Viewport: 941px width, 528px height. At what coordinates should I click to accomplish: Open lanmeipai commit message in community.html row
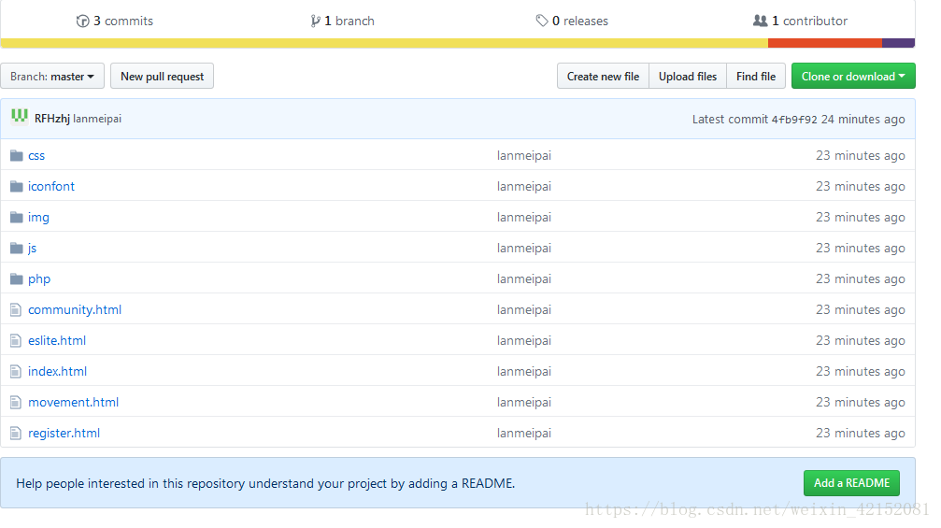pos(524,309)
